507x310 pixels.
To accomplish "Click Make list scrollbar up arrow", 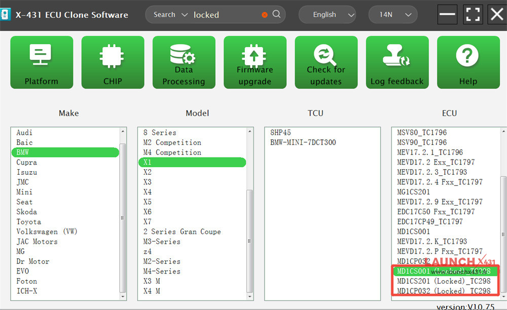I will 123,131.
